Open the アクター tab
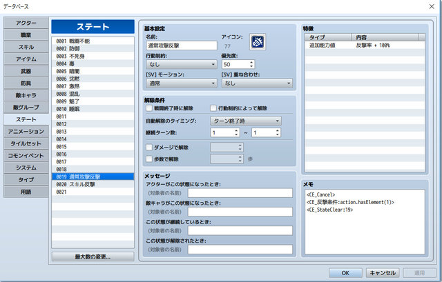442x282 pixels. tap(26, 23)
